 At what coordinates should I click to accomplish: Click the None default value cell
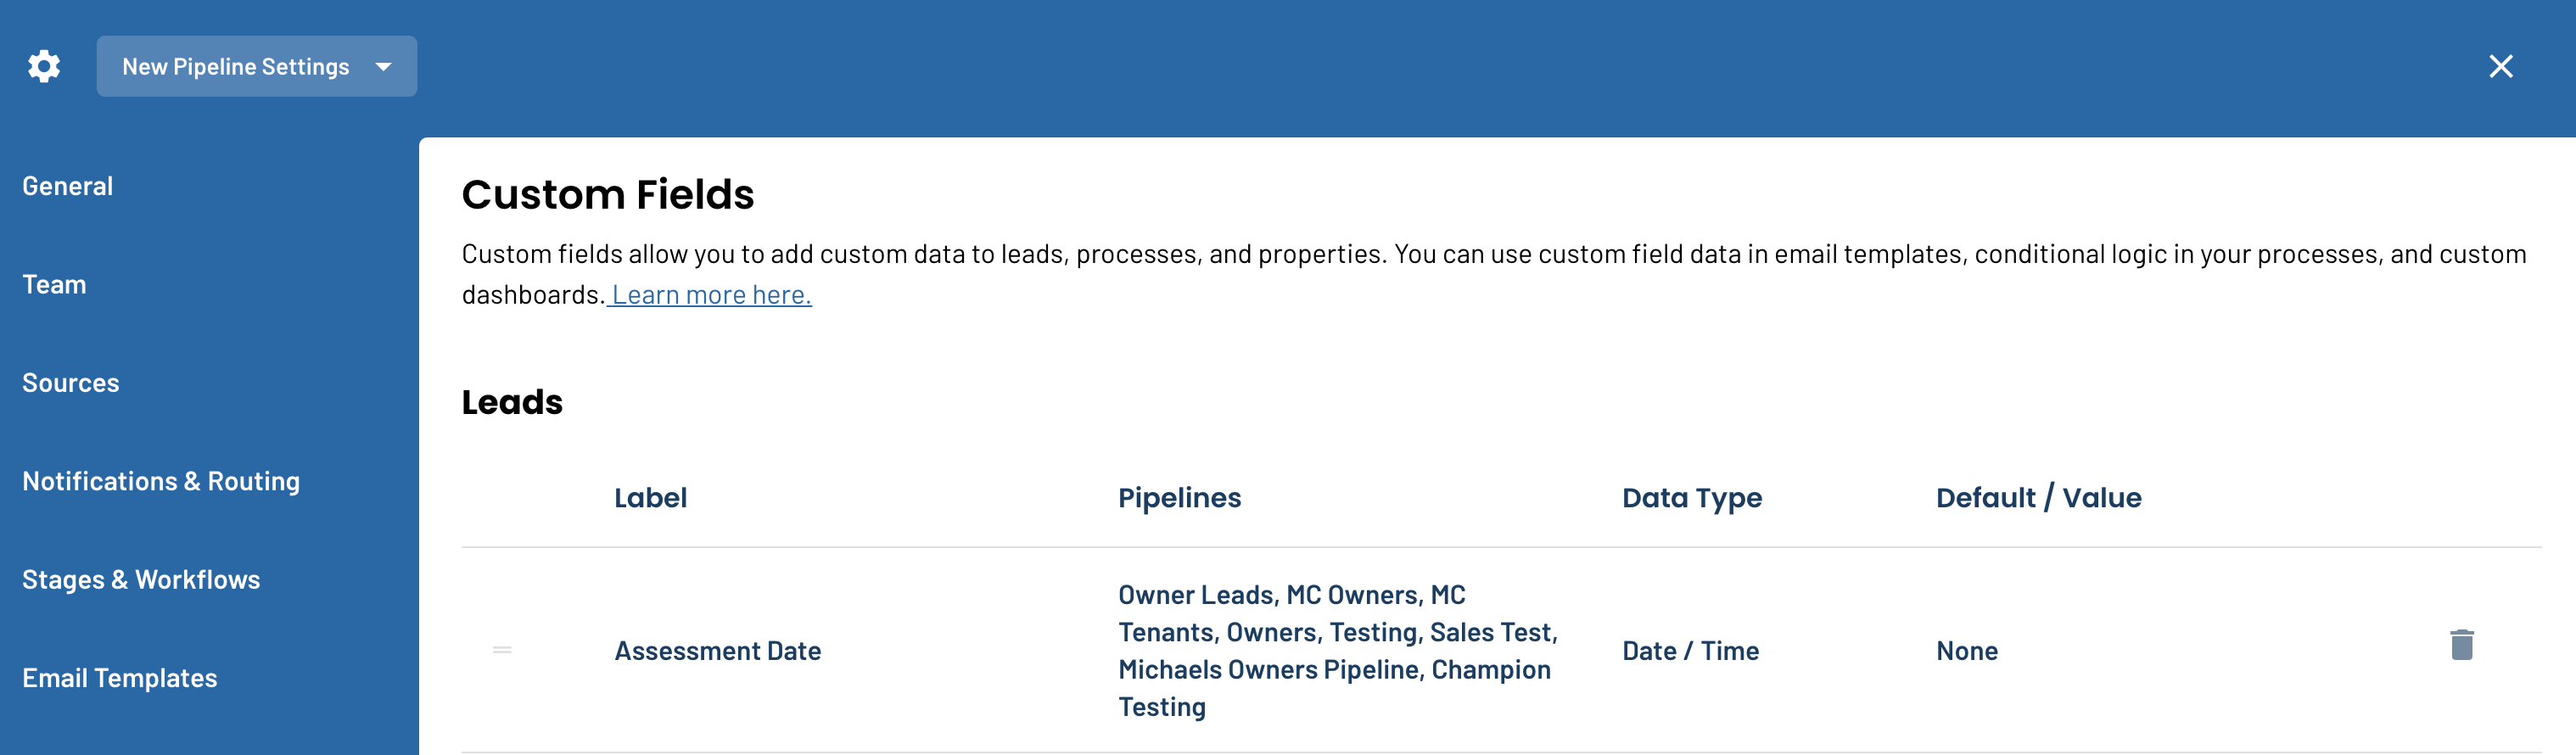(x=1967, y=651)
